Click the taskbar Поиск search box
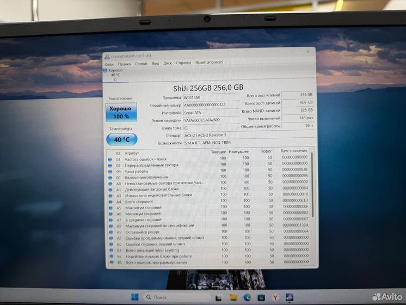406x305 pixels. [x=177, y=297]
